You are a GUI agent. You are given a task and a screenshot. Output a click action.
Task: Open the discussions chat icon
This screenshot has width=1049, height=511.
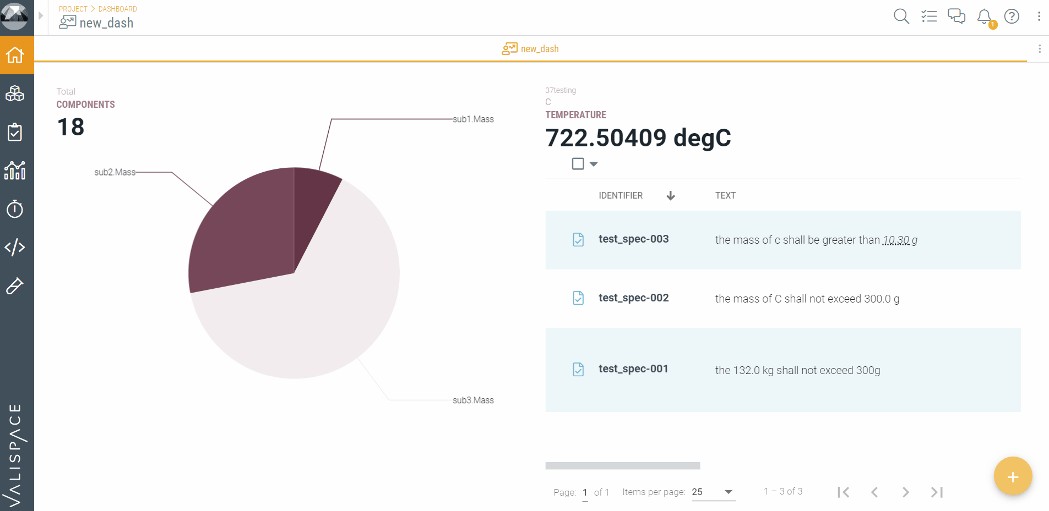point(956,17)
